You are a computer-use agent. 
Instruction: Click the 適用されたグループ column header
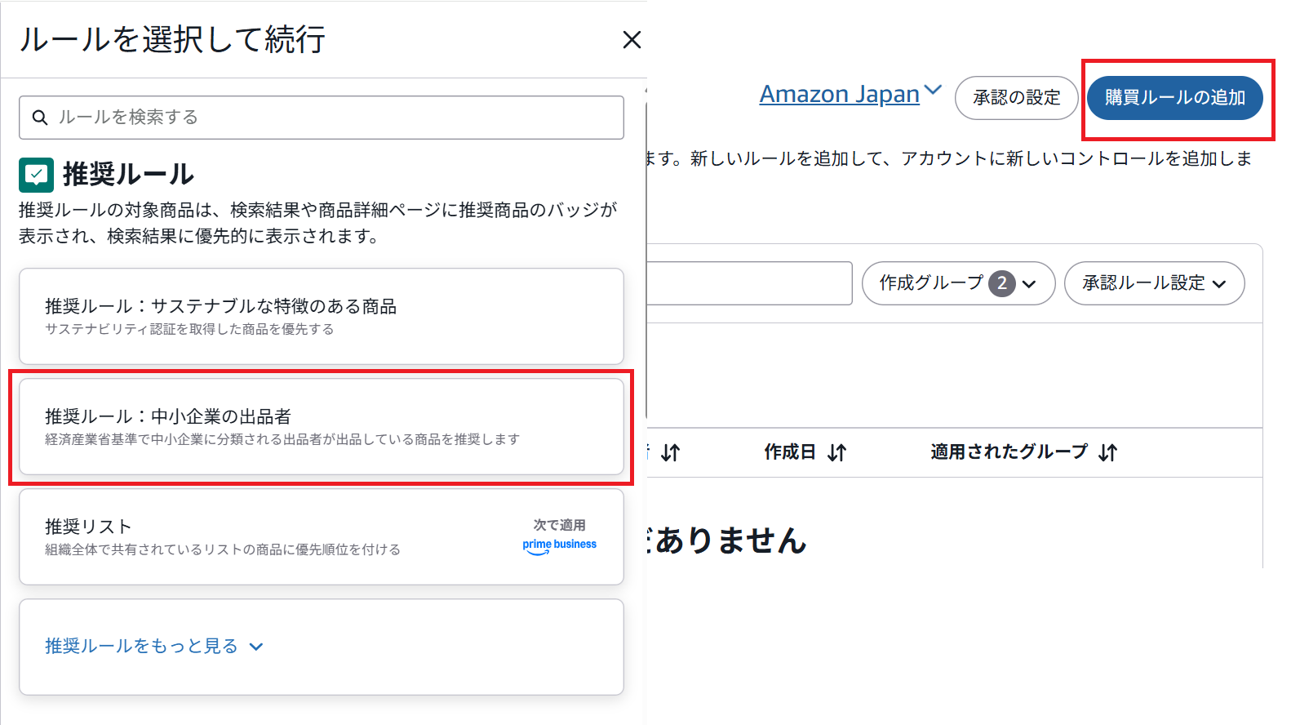(1009, 452)
